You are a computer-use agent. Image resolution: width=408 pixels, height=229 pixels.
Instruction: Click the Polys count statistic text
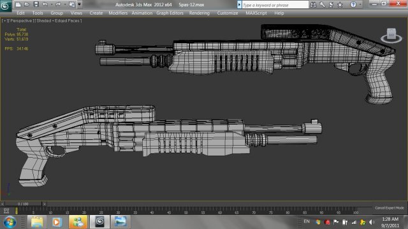(17, 34)
